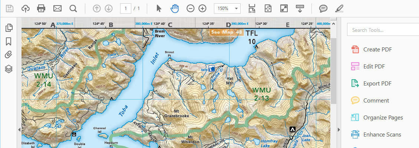Screen dimensions: 419x148
Task: Zoom out with the minus button
Action: [x=190, y=8]
